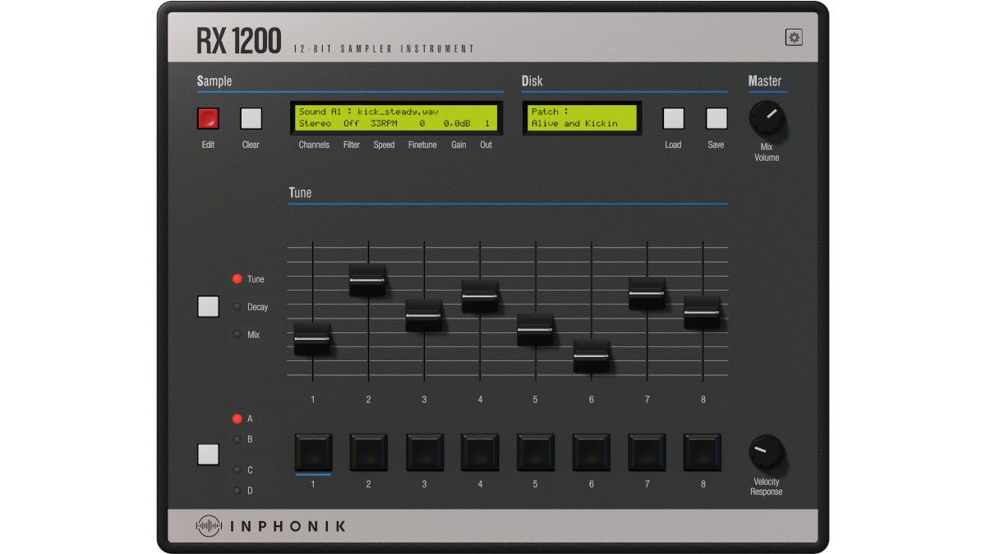Image resolution: width=986 pixels, height=554 pixels.
Task: Load the Alive and Kickin patch
Action: (674, 118)
